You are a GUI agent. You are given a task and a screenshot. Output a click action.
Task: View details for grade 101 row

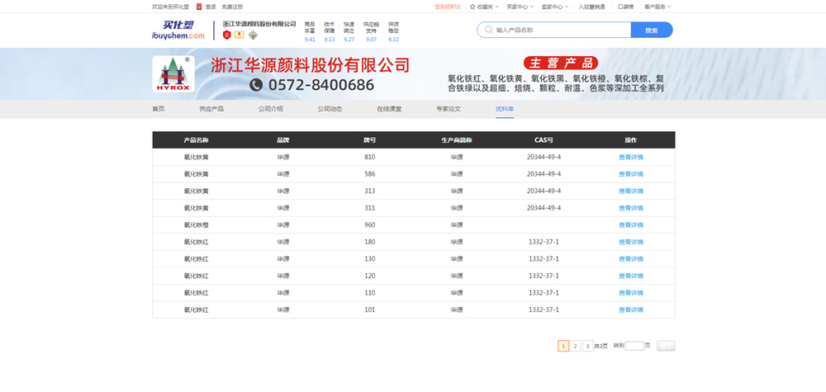tap(631, 310)
